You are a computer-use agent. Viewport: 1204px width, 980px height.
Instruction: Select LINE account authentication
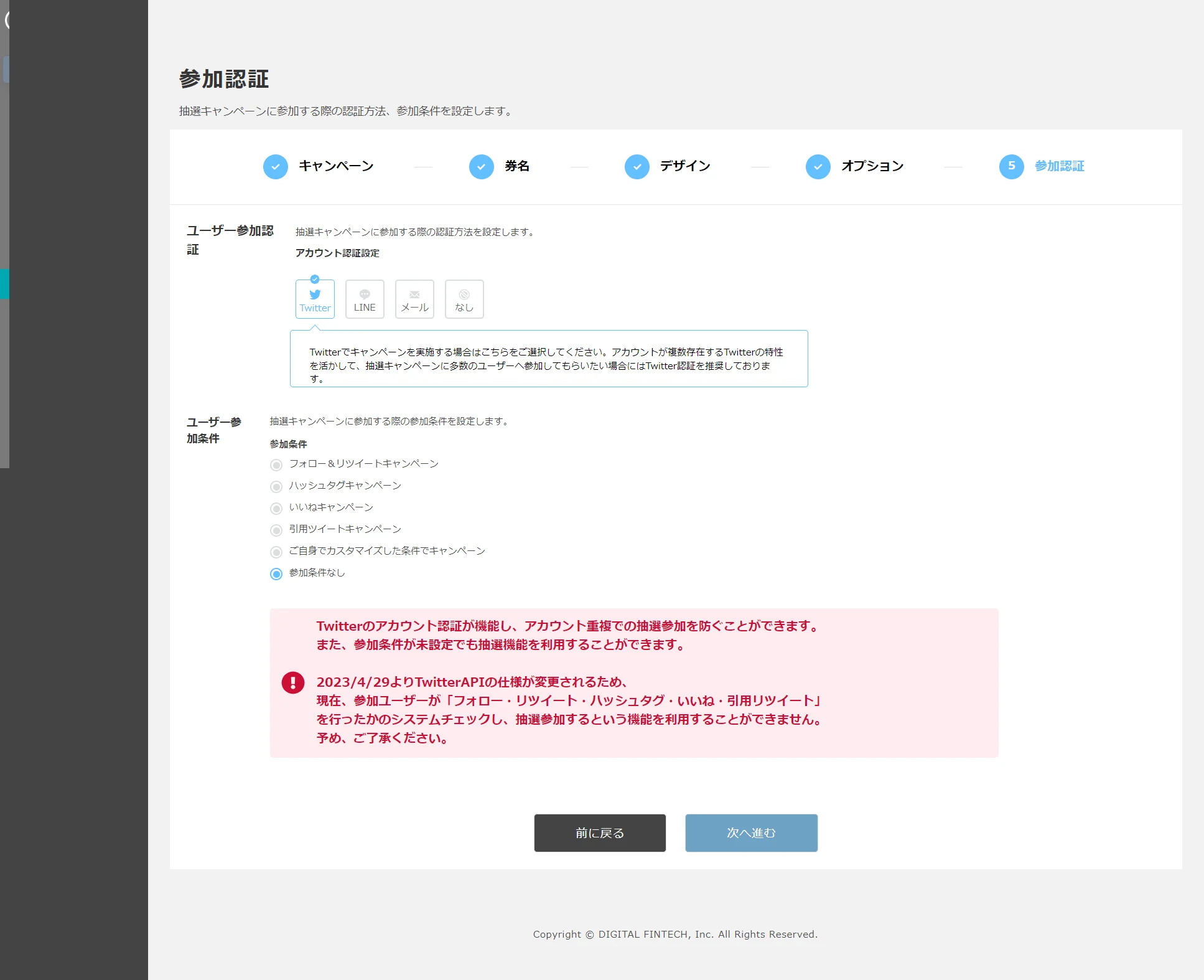tap(365, 299)
